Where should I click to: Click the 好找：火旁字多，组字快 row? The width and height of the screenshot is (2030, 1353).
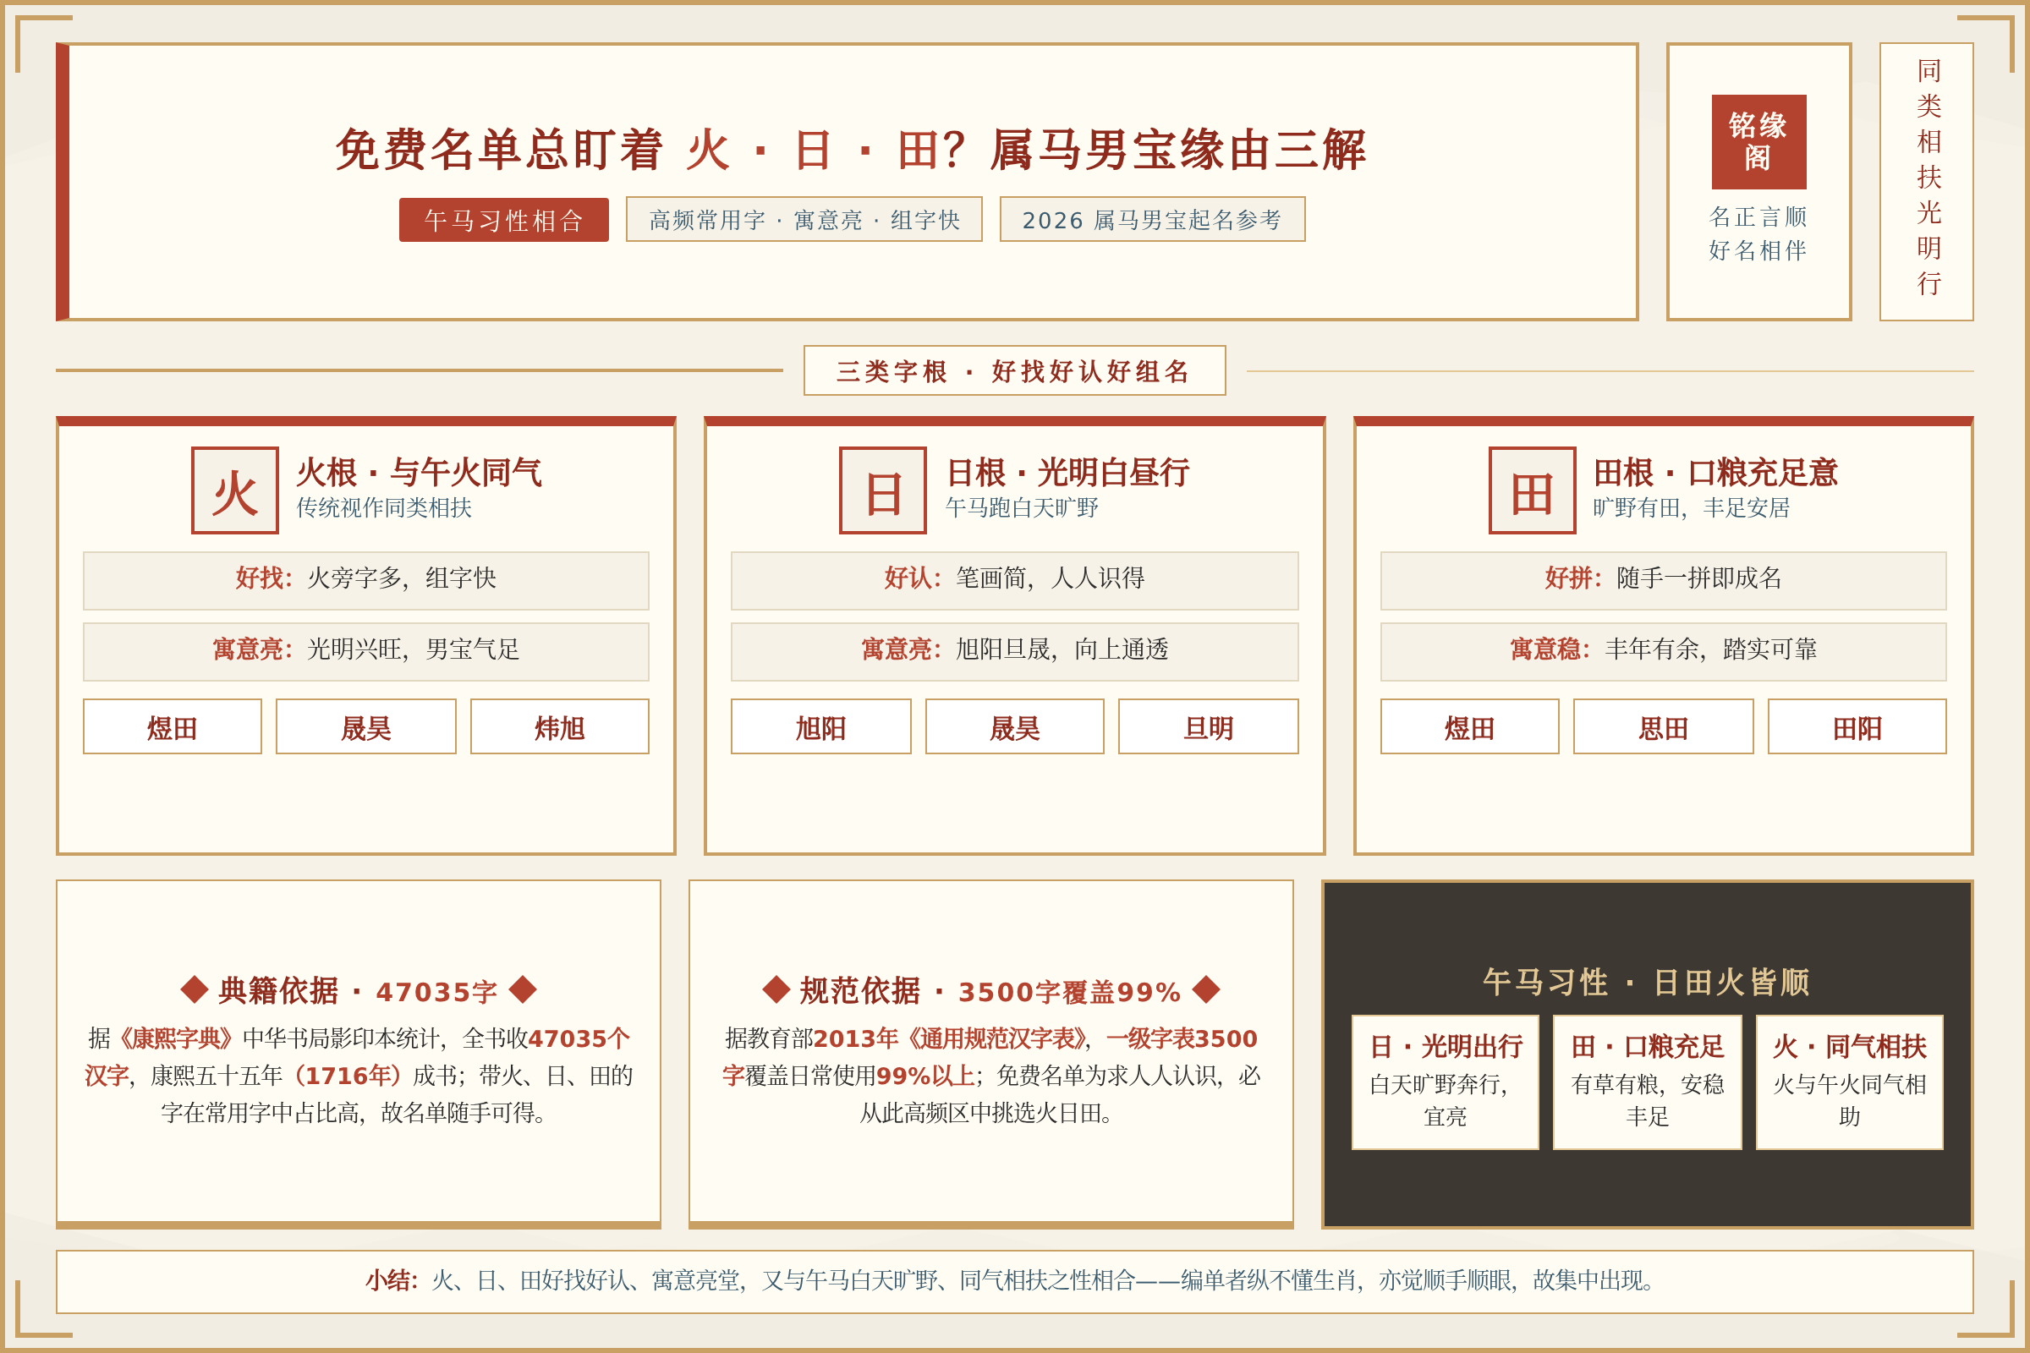tap(366, 580)
